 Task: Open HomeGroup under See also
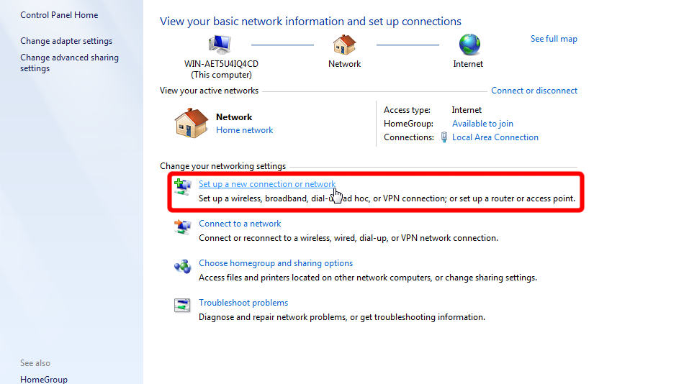[x=44, y=379]
